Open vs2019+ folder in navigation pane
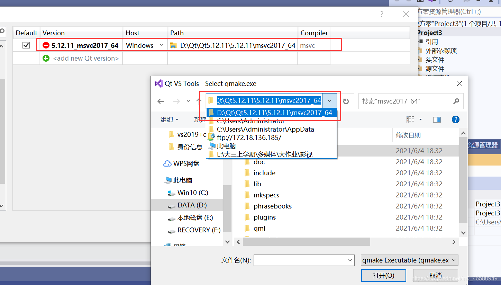This screenshot has width=501, height=285. pos(187,134)
